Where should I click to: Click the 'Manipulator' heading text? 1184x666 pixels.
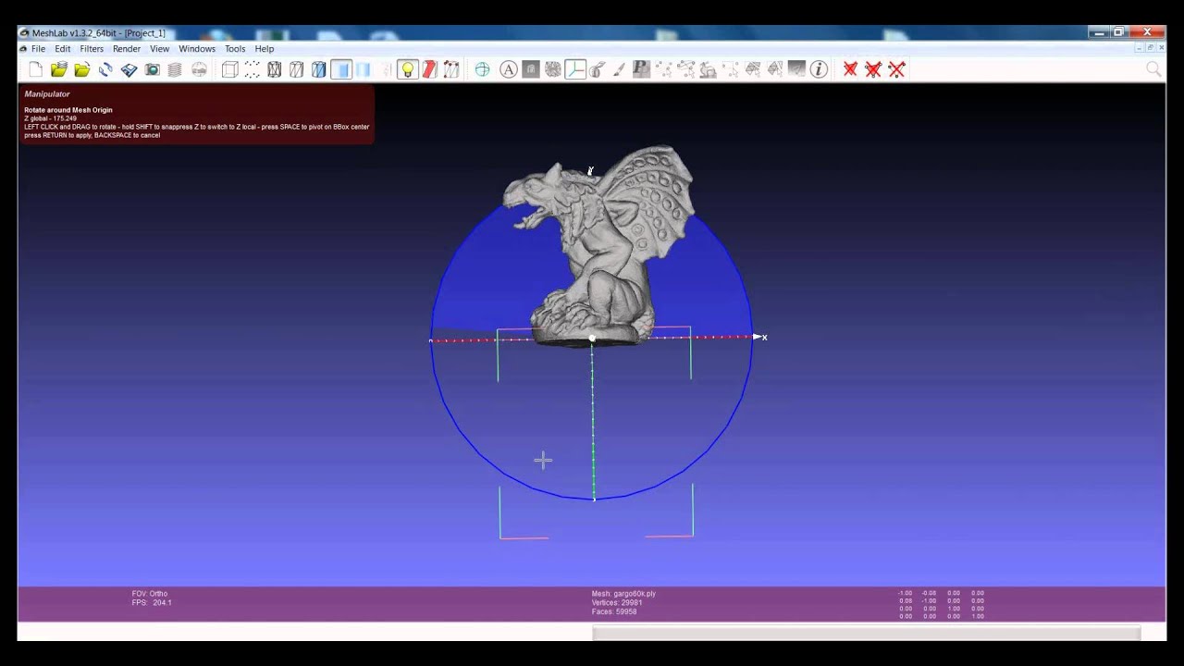pyautogui.click(x=47, y=94)
